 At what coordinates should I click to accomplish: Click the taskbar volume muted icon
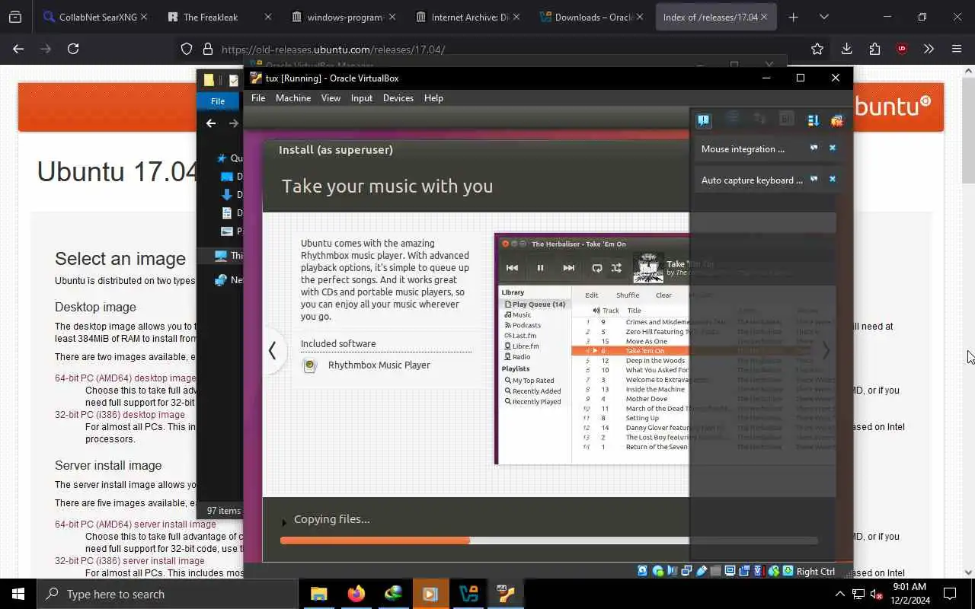tap(877, 594)
